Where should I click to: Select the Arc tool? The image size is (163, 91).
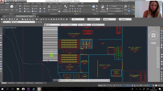click(17, 8)
